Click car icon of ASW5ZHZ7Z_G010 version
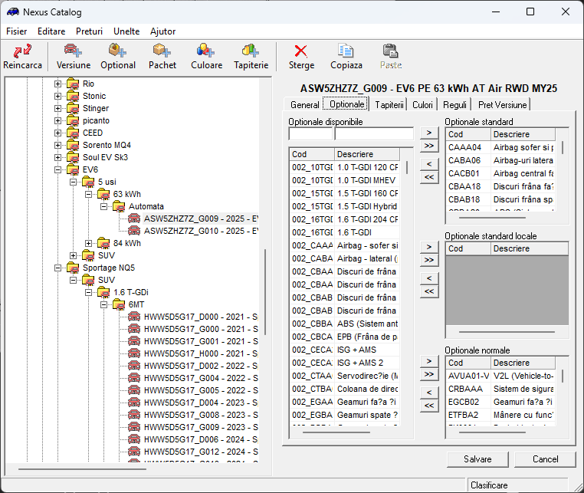The width and height of the screenshot is (584, 493). pos(134,231)
